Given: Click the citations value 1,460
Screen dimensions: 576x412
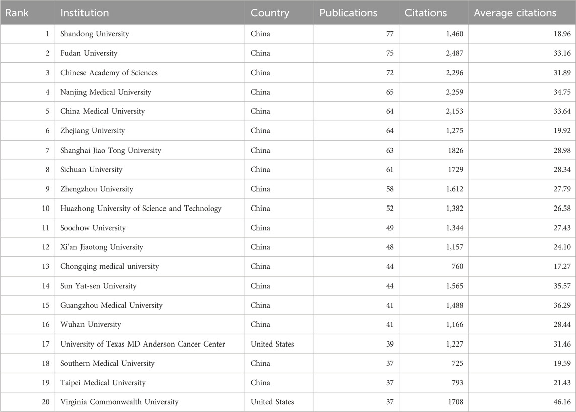Looking at the screenshot, I should pos(455,34).
